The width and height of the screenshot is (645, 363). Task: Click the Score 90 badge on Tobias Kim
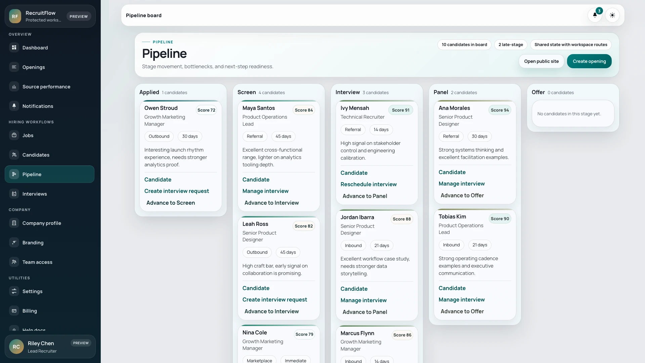[500, 218]
